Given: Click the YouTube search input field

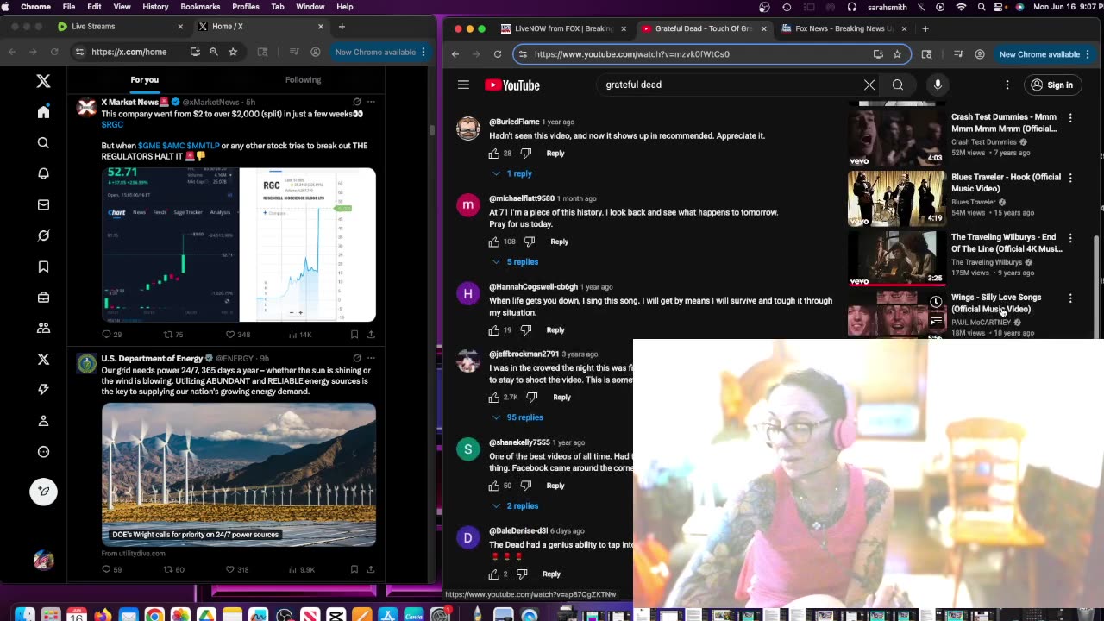Looking at the screenshot, I should 729,85.
